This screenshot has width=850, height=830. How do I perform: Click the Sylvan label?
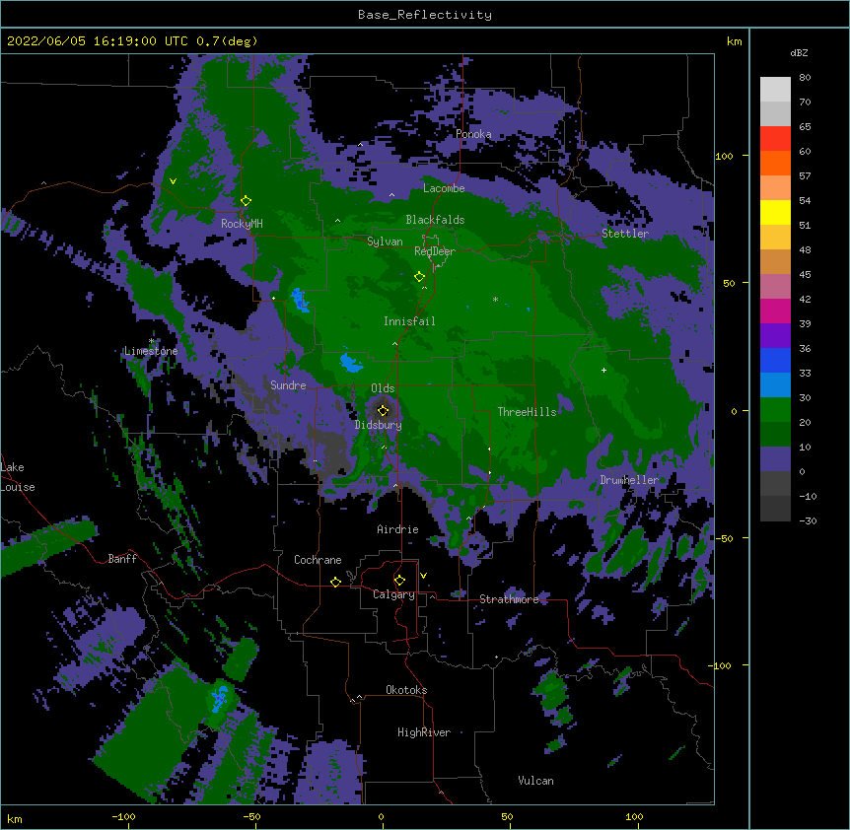[385, 242]
